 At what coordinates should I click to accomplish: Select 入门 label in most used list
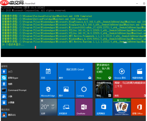10,71
